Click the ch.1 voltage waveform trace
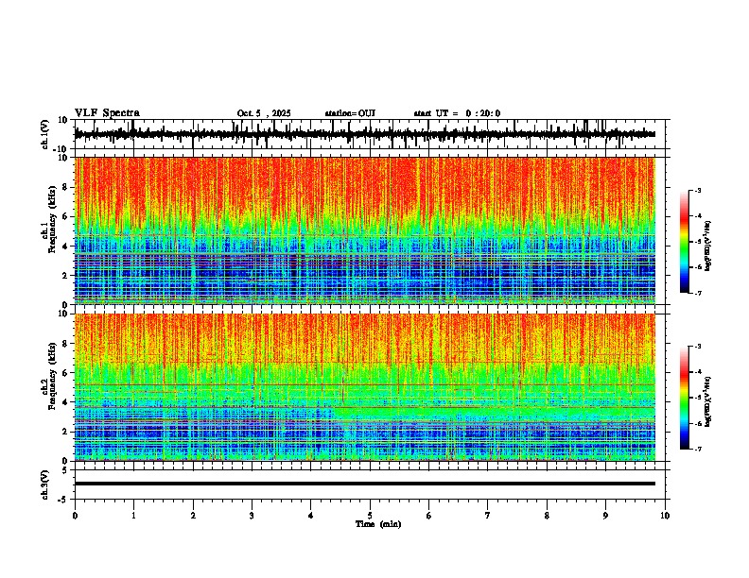The height and width of the screenshot is (578, 749). 364,134
